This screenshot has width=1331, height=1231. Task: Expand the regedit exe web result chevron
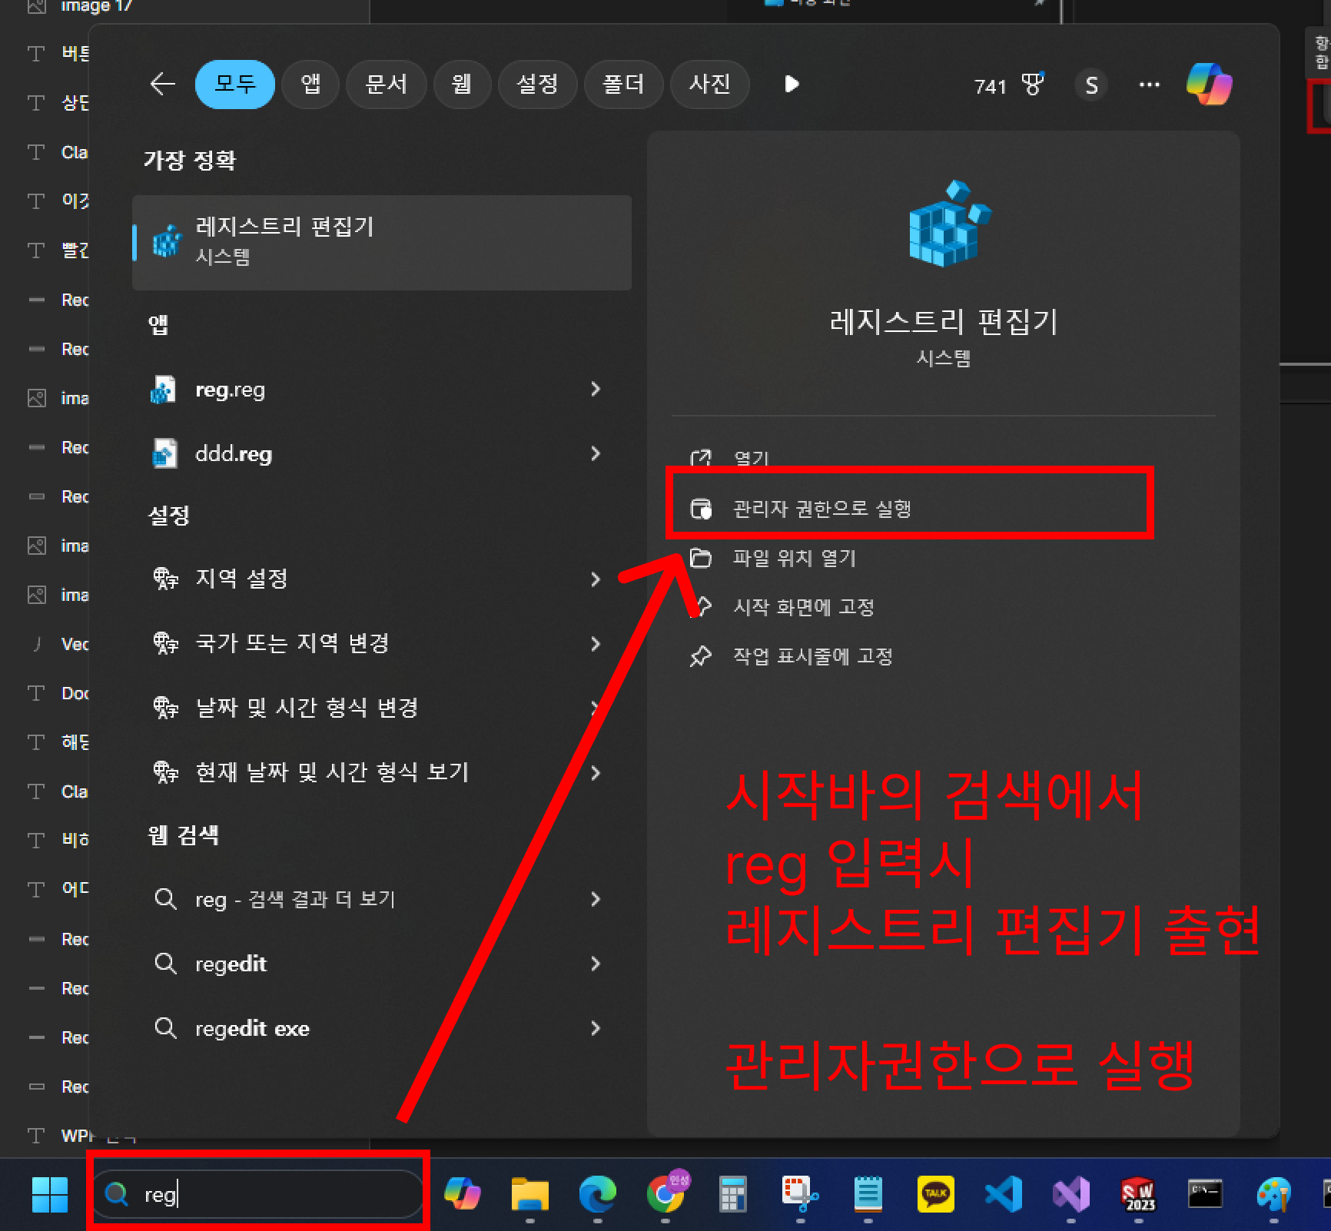pos(596,1028)
